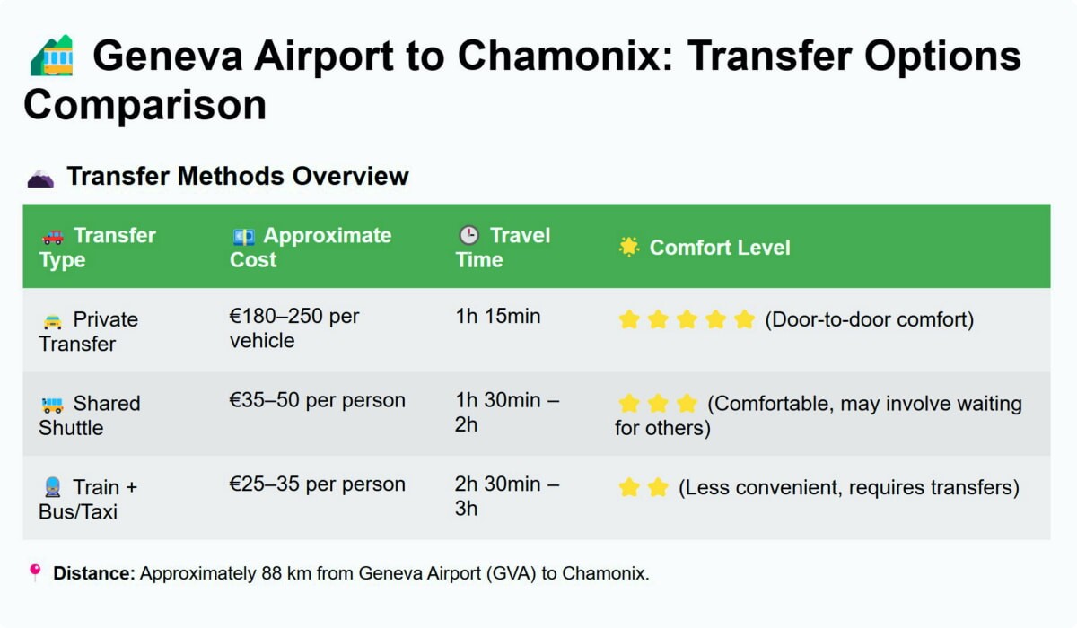Click the red pushpin icon beside Distance
The height and width of the screenshot is (628, 1077).
pyautogui.click(x=36, y=572)
